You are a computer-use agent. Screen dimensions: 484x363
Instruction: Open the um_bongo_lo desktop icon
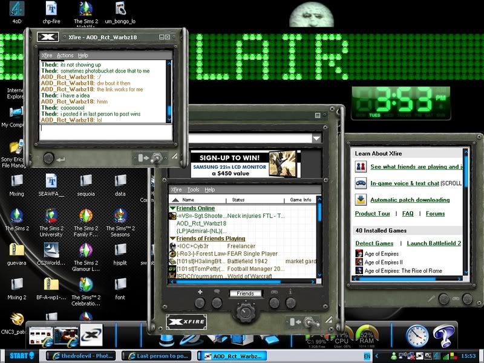point(120,12)
